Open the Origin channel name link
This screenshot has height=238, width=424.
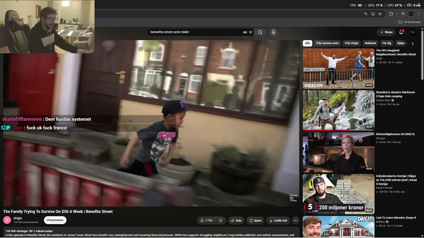(x=18, y=218)
